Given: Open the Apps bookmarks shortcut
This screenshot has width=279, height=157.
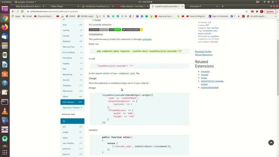Looking at the screenshot, I should pos(16,16).
